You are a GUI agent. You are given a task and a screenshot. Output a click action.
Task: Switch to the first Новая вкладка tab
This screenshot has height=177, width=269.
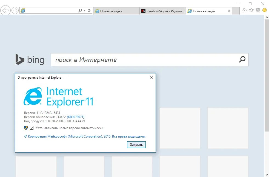(x=116, y=11)
